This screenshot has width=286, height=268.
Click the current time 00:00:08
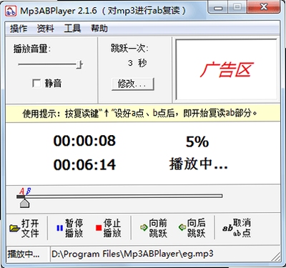(x=84, y=141)
